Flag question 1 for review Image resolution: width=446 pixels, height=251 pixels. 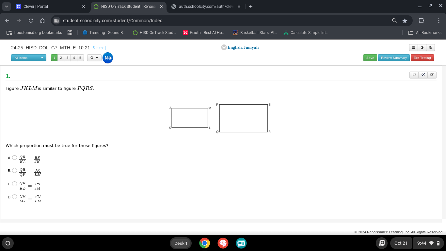click(x=414, y=75)
